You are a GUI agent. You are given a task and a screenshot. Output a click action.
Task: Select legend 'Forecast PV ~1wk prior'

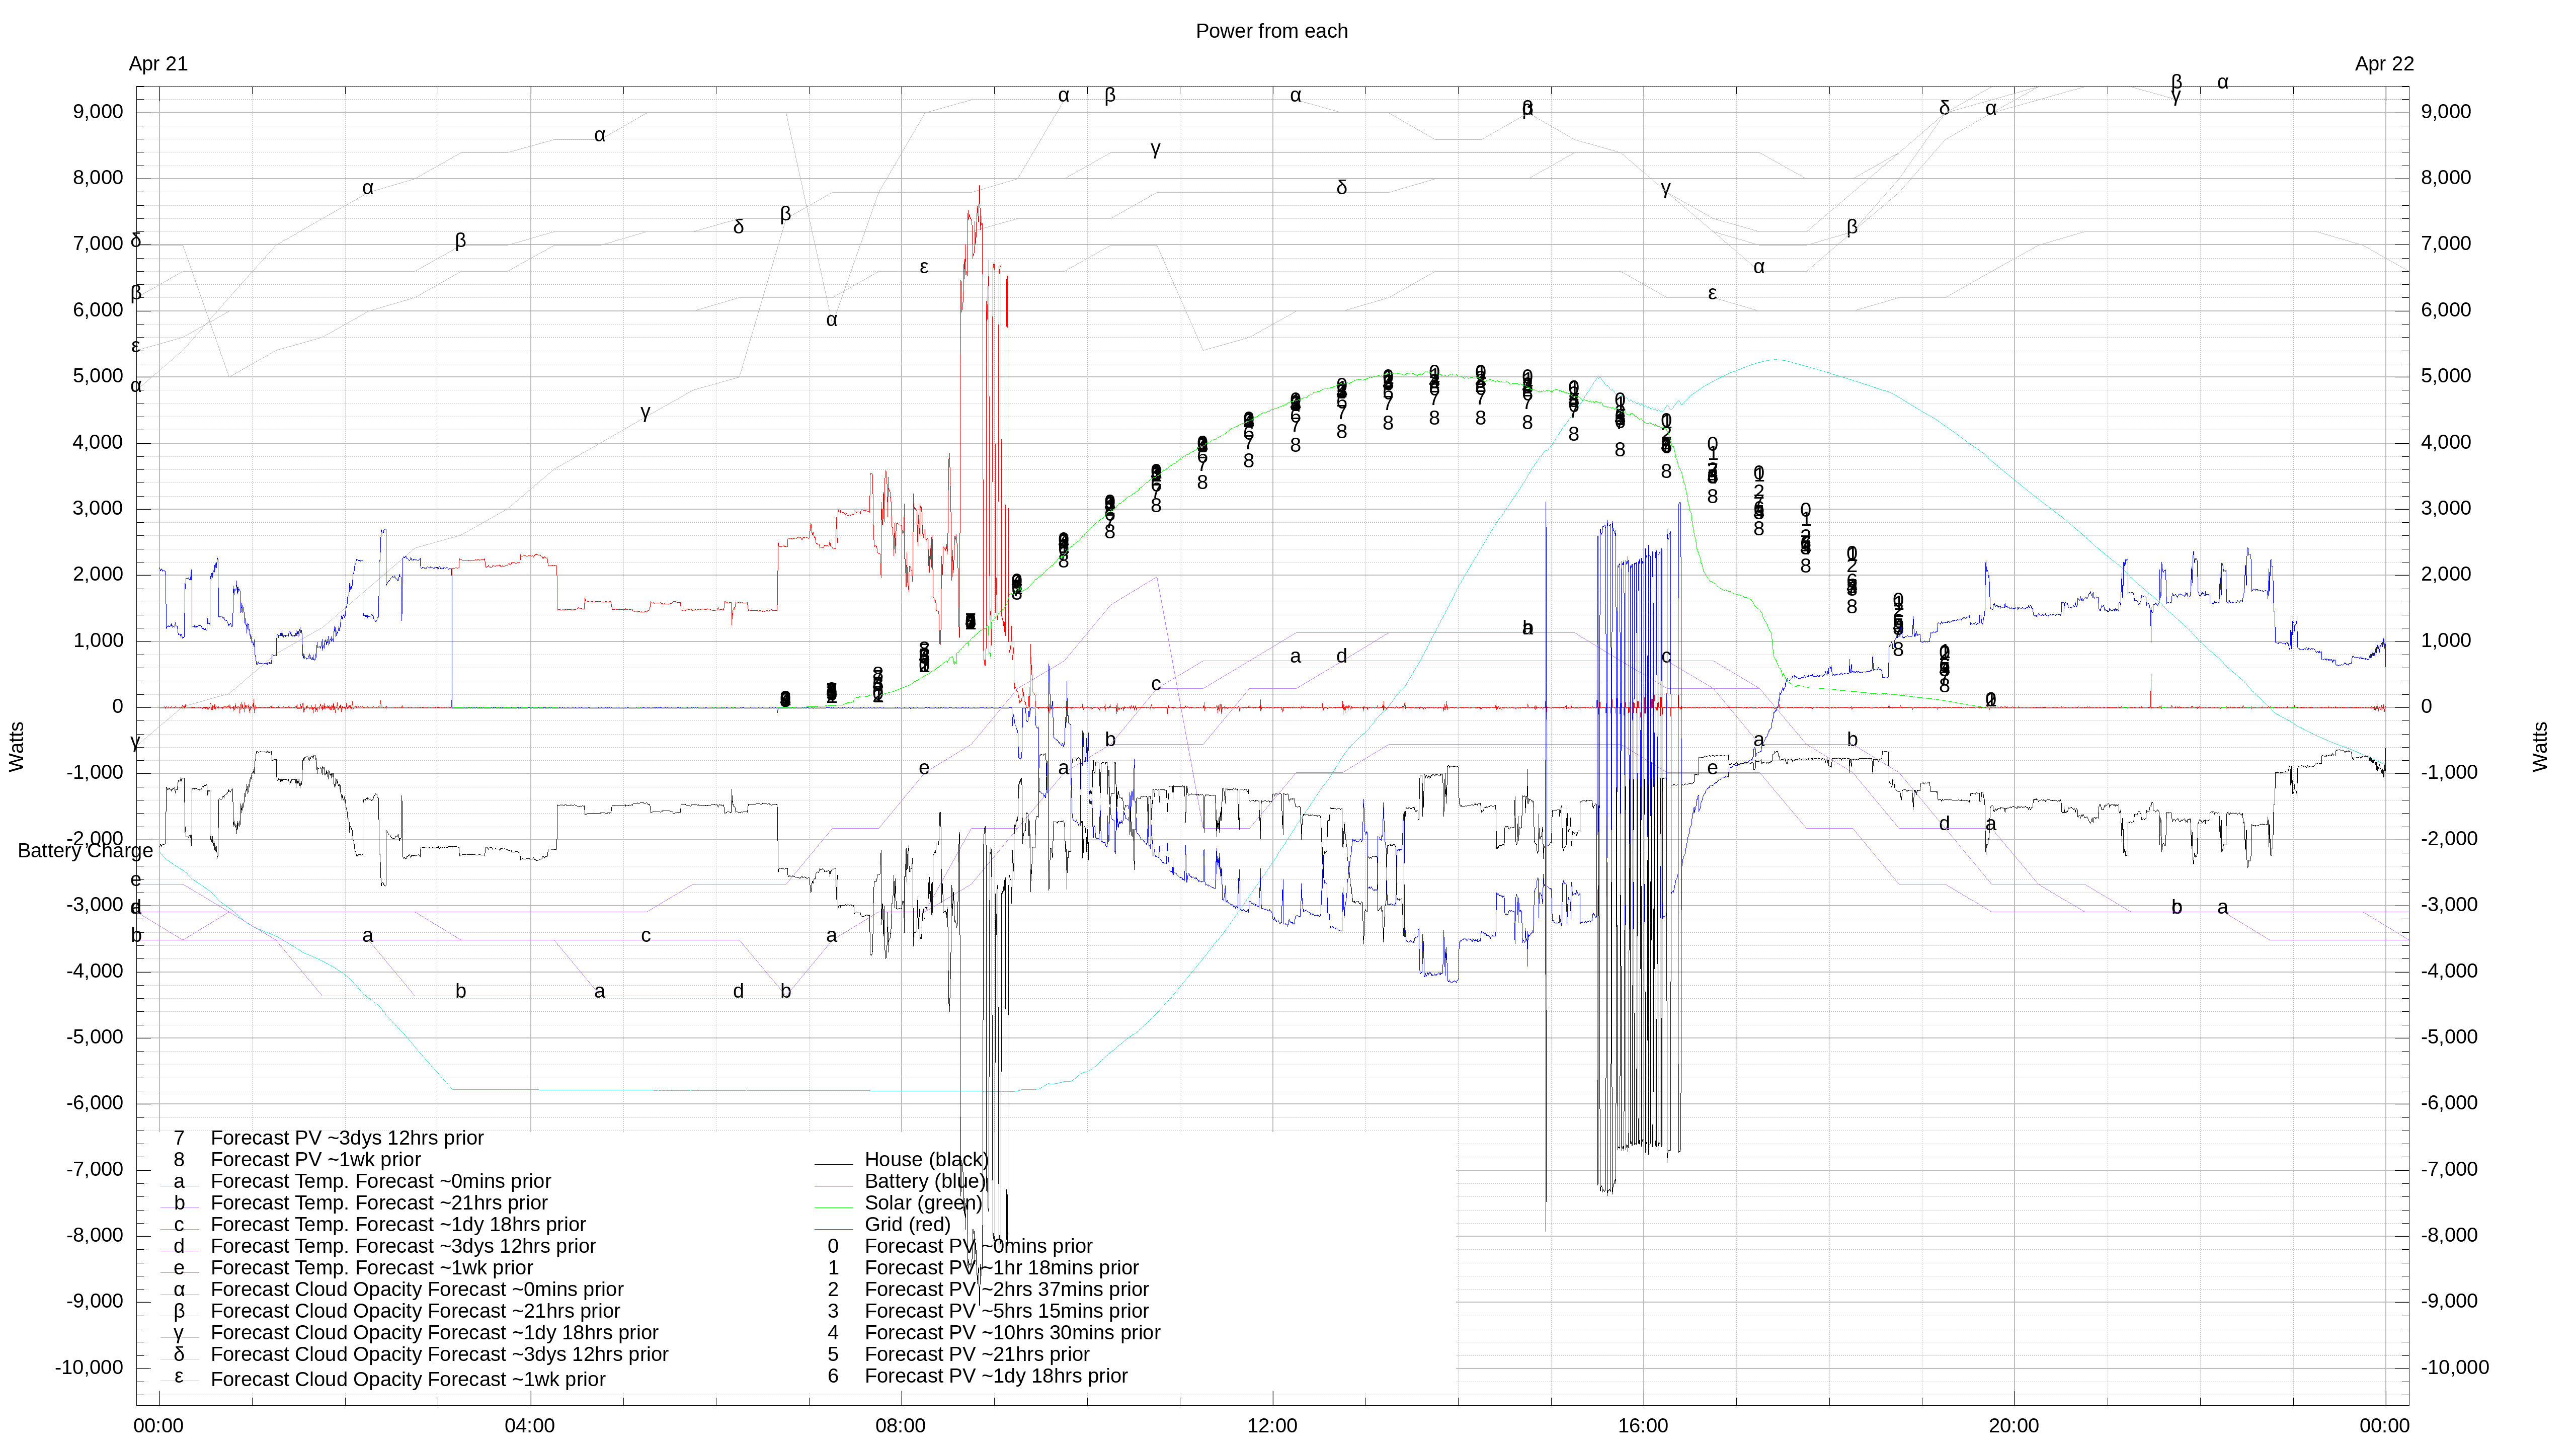click(315, 1160)
